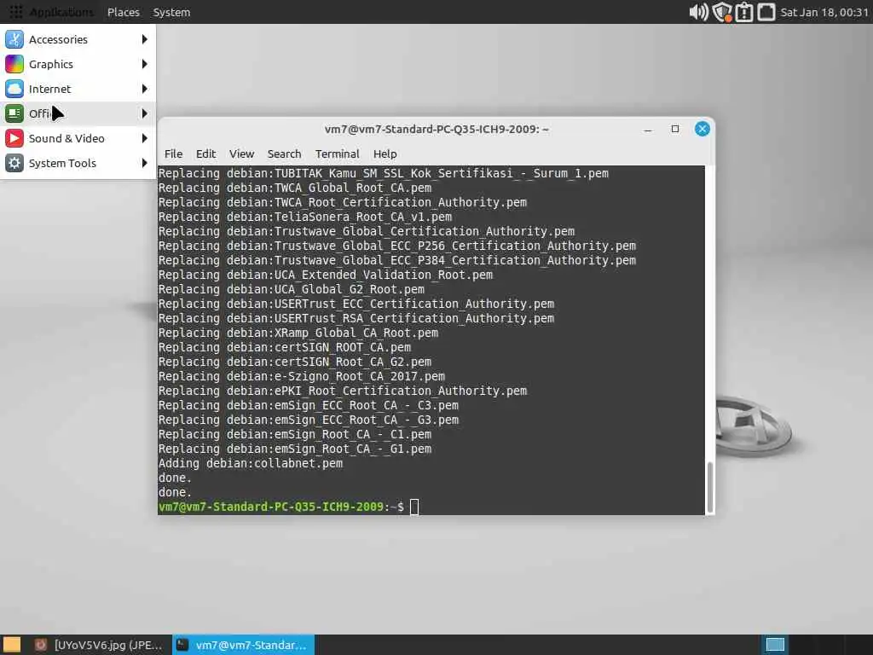Open the Accessories category icon
This screenshot has width=873, height=655.
pos(14,39)
